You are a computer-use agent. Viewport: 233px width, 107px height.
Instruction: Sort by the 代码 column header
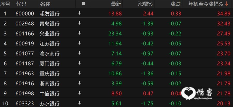21,4
